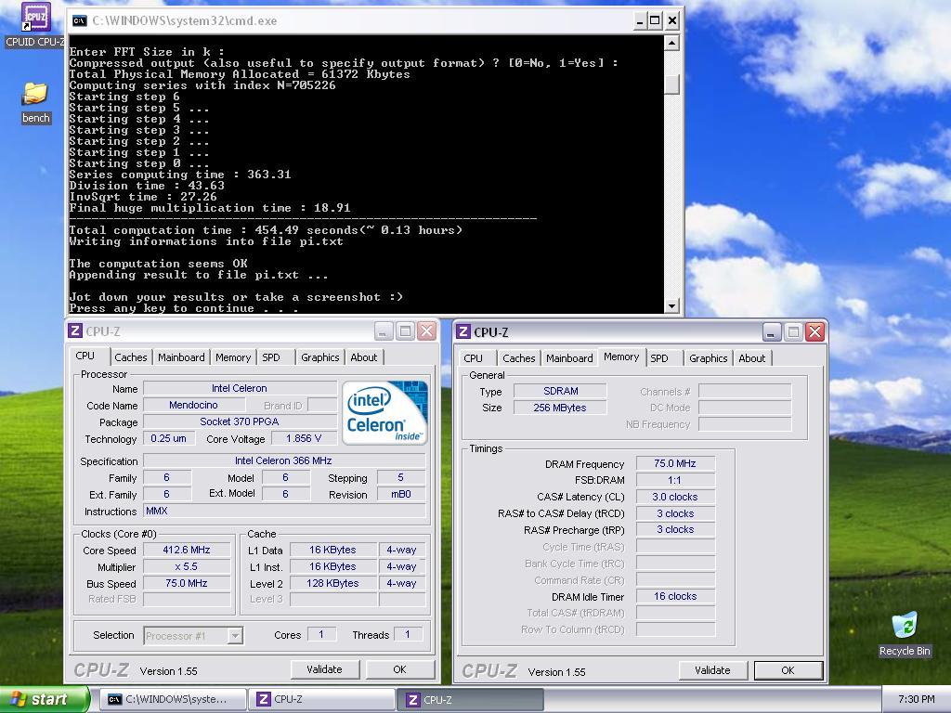Open the CPUID CPU-Z desktop shortcut
This screenshot has height=713, width=951.
(x=35, y=24)
